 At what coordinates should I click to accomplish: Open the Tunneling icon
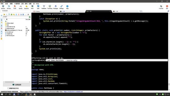tap(50, 7)
